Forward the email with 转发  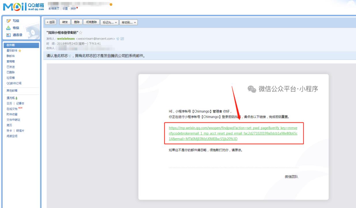[x=65, y=22]
